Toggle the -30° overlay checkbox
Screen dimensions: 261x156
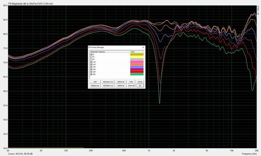pos(91,67)
